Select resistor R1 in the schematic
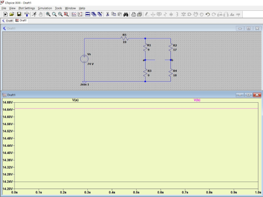The height and width of the screenshot is (197, 263). [145, 47]
